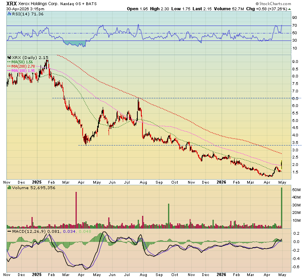Click the tall red volume spike near April 2025
This screenshot has height=278, width=307.
tap(76, 210)
